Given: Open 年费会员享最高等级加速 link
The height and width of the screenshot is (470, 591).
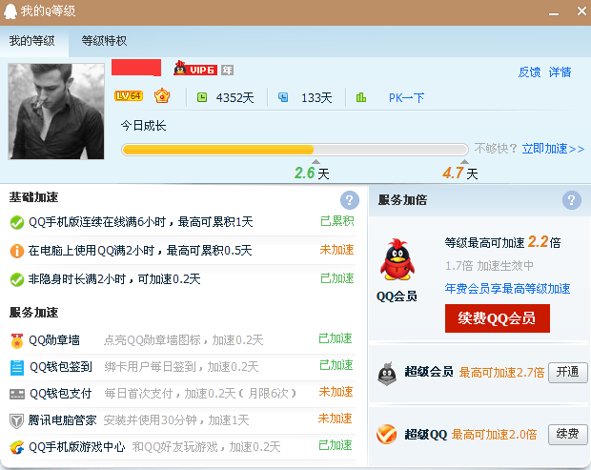Looking at the screenshot, I should pyautogui.click(x=507, y=289).
